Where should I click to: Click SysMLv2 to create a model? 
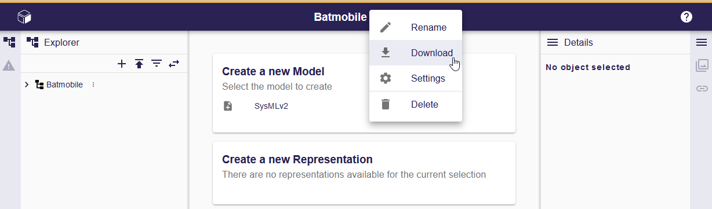[x=271, y=107]
